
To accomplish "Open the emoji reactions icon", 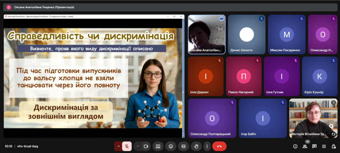I will click(171, 146).
